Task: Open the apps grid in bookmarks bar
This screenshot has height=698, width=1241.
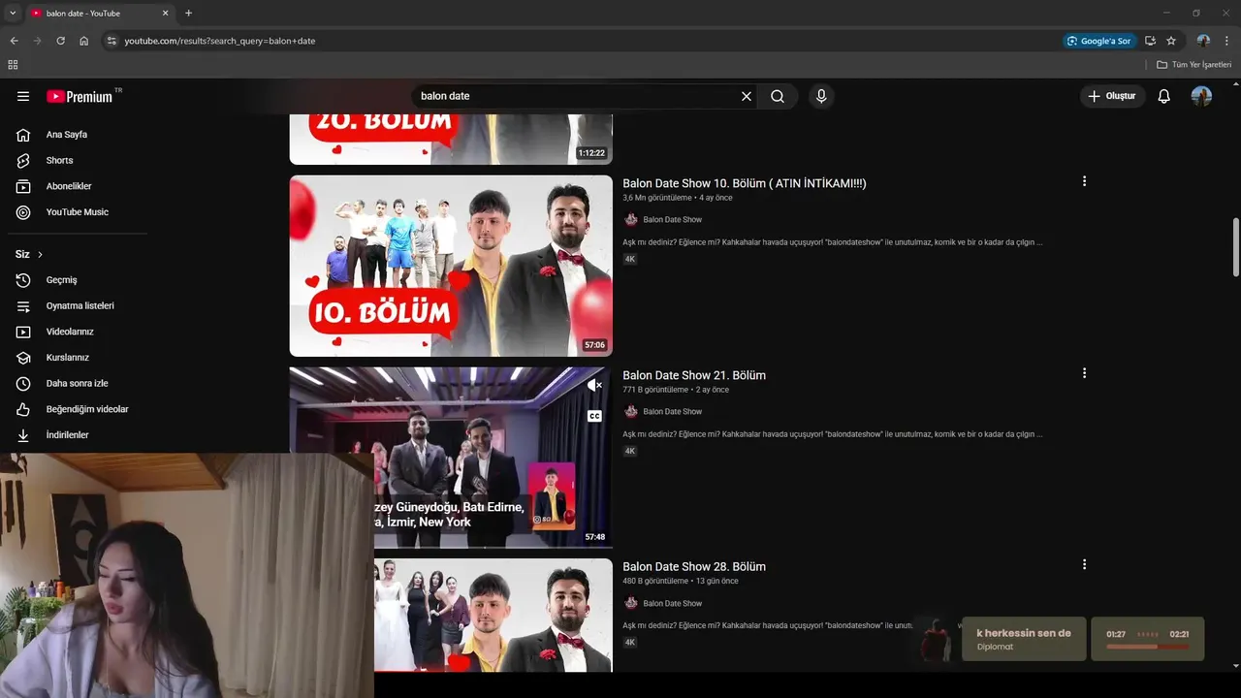Action: pos(13,64)
